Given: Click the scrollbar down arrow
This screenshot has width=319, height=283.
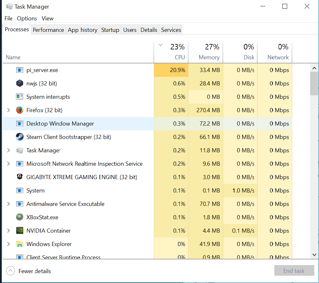Looking at the screenshot, I should pyautogui.click(x=314, y=255).
